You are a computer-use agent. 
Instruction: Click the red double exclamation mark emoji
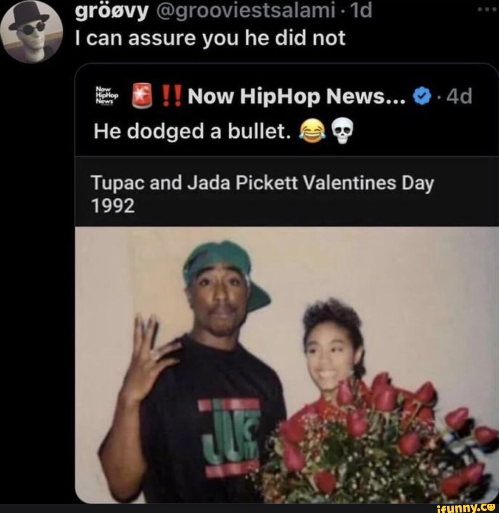[172, 96]
